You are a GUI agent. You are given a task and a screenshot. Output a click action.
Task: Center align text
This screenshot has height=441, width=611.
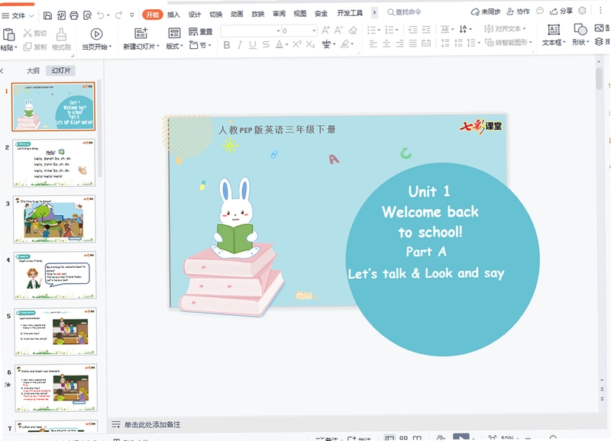(386, 43)
